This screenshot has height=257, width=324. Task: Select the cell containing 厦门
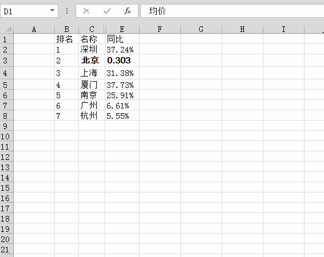coord(92,85)
